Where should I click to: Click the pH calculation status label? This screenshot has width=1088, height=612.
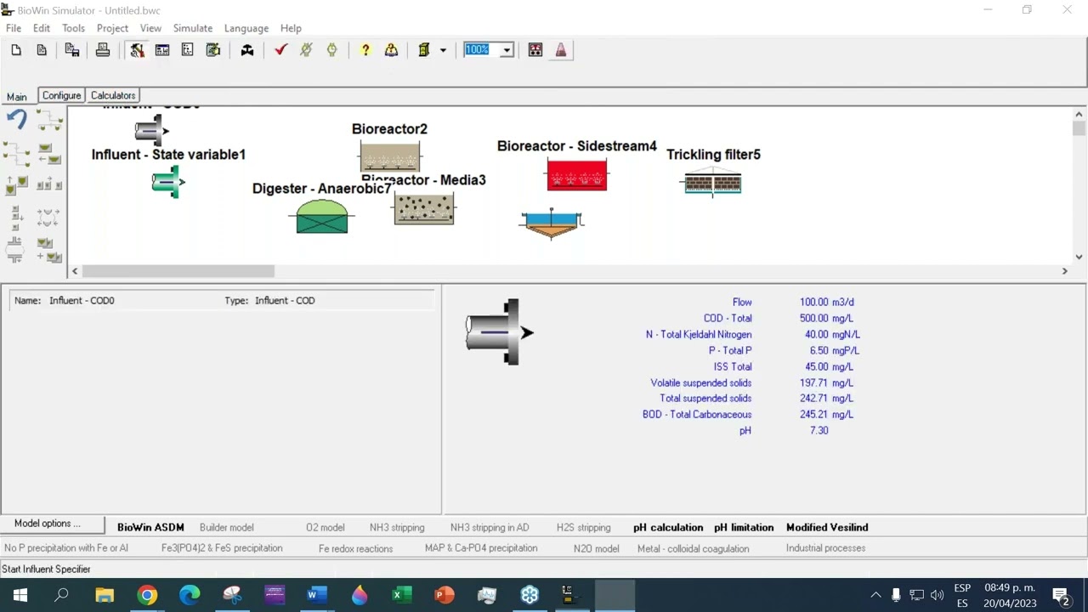[668, 527]
